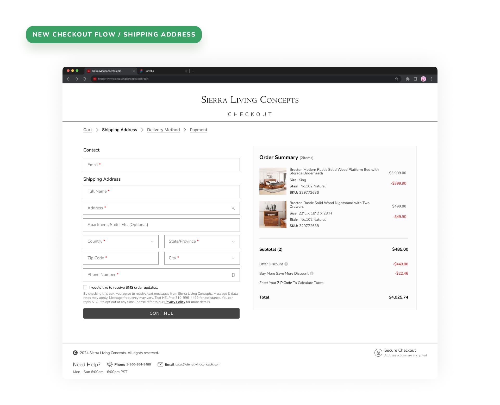
Task: Click footer email sales@sierralivingconcepts.com
Action: tap(198, 364)
